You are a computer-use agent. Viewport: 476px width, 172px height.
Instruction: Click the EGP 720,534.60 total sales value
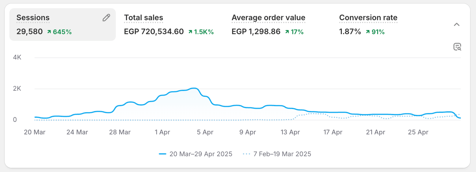click(154, 32)
